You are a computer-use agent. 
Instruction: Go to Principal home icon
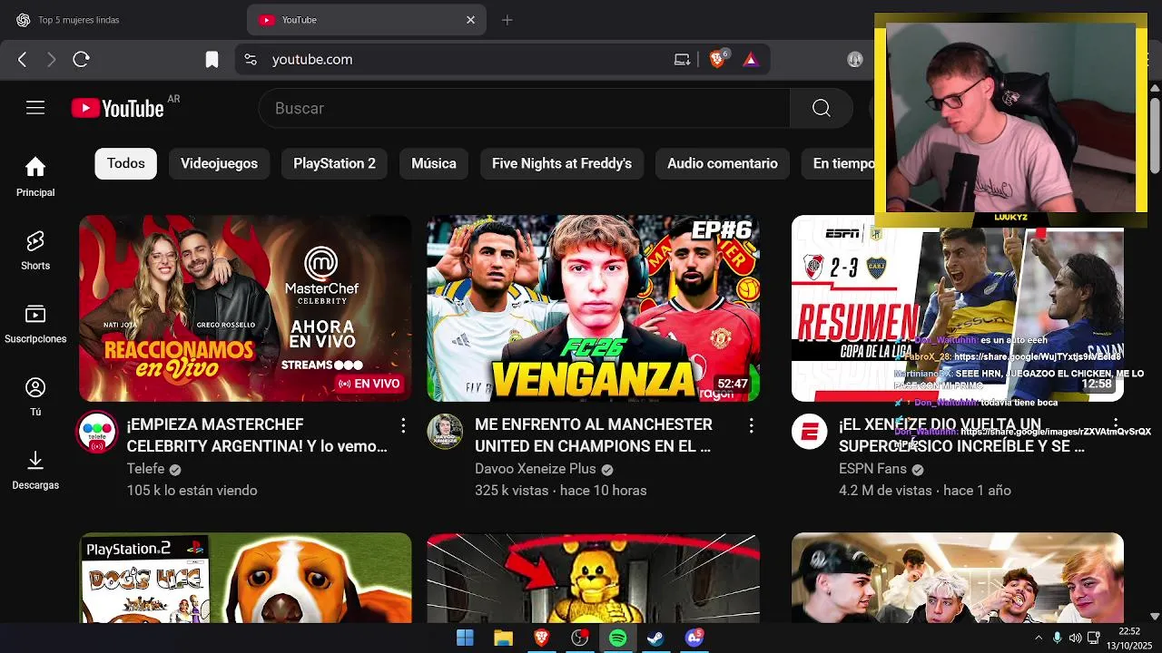click(x=35, y=177)
